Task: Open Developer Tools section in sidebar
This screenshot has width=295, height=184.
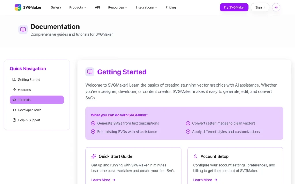Action: (x=37, y=110)
